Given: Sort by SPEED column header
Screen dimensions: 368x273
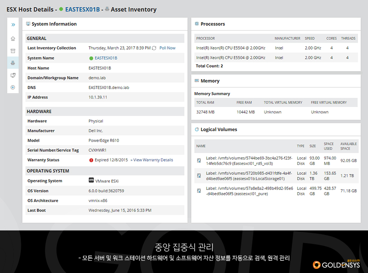Looking at the screenshot, I should (x=310, y=38).
